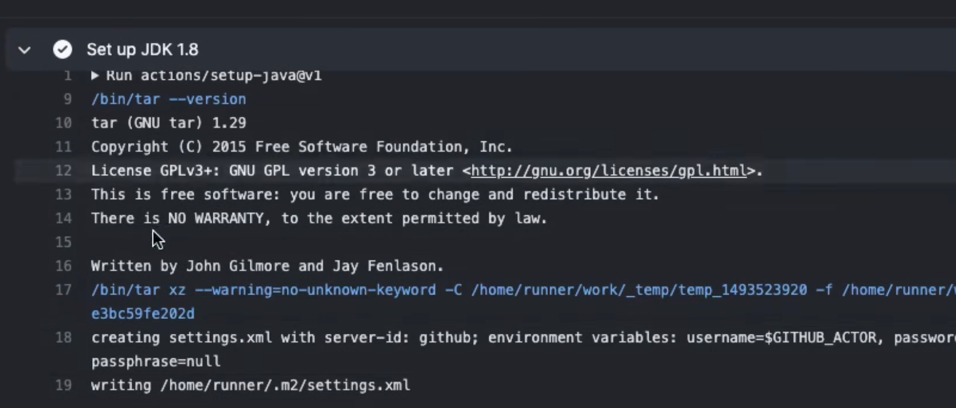The height and width of the screenshot is (408, 956).
Task: Click line number 17 for tar xz command
Action: click(64, 290)
